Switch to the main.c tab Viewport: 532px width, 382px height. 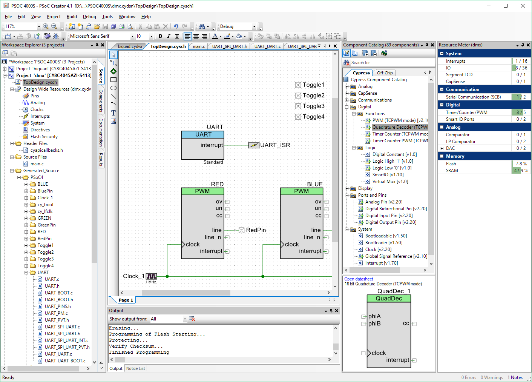199,46
